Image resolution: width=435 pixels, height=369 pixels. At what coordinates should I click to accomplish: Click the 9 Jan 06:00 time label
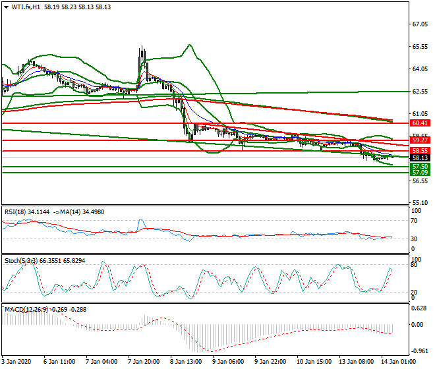(228, 362)
